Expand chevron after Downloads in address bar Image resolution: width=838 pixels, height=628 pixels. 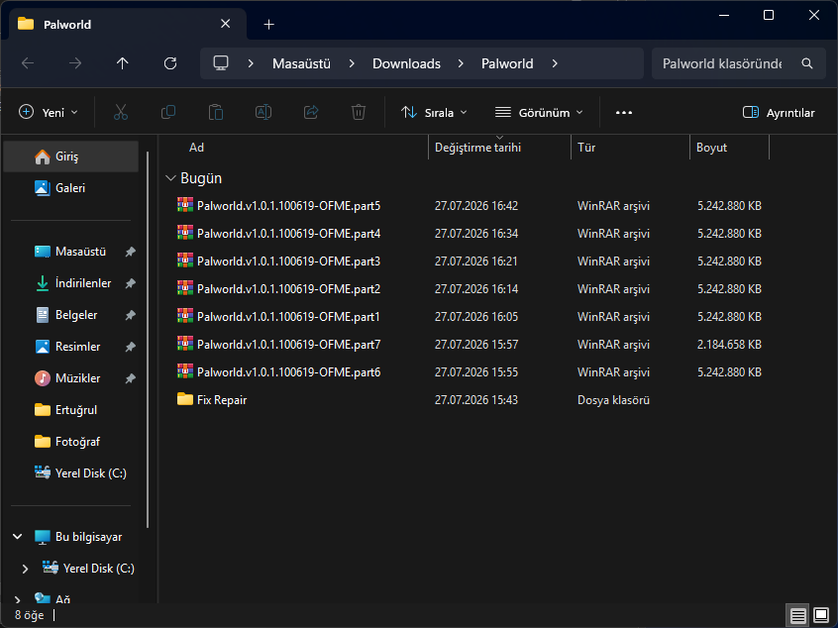click(461, 63)
